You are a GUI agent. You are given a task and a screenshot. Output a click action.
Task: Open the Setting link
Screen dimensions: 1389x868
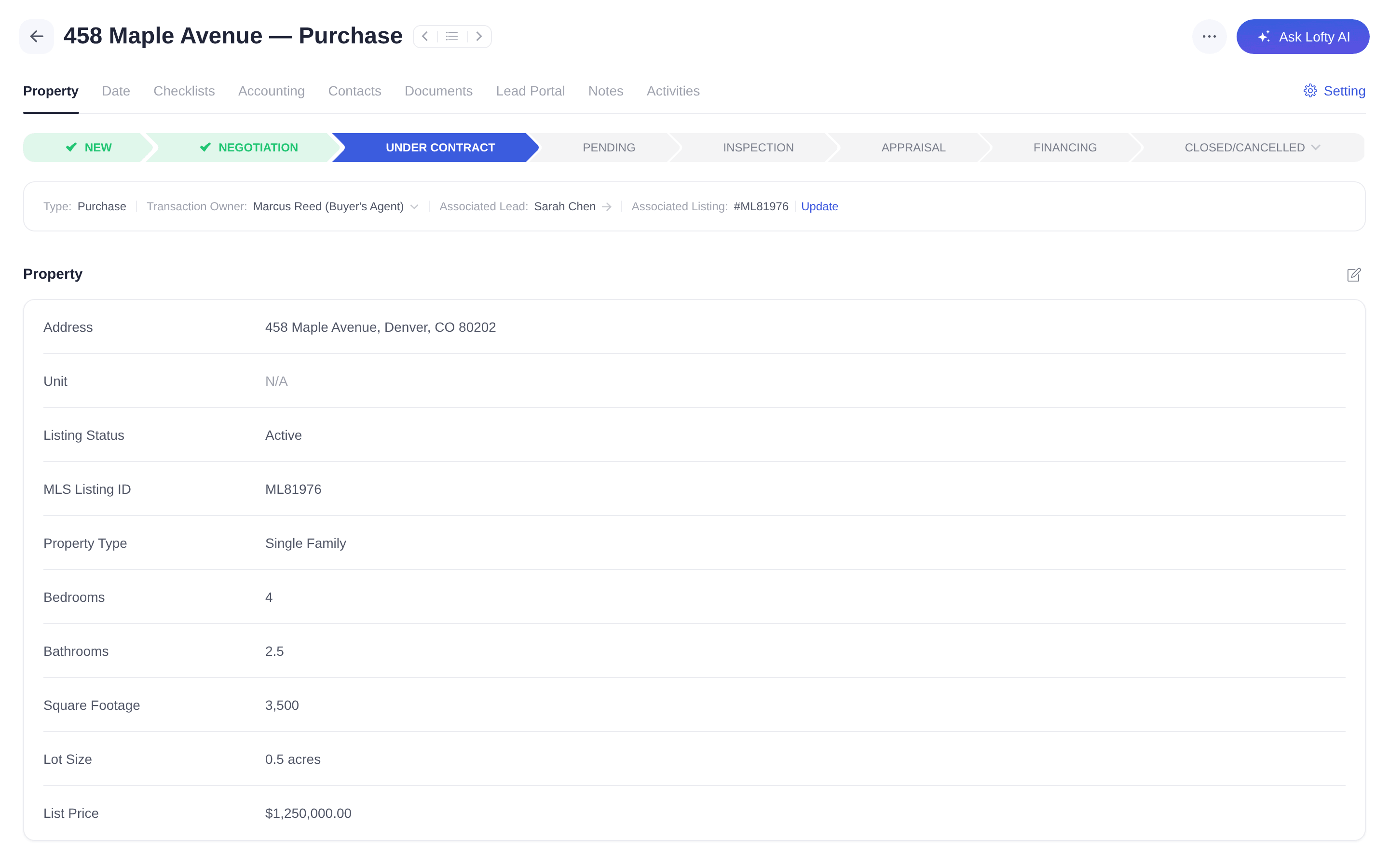coord(1344,91)
